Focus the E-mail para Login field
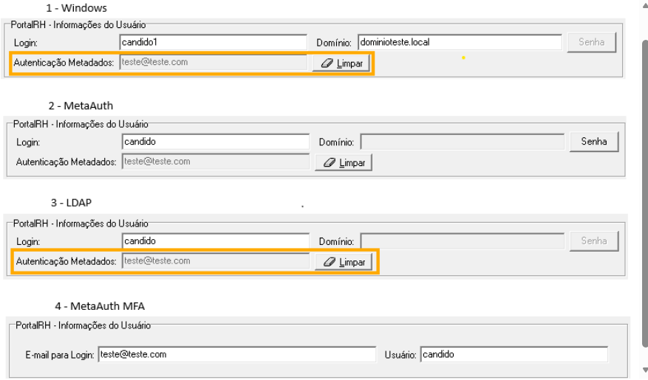The width and height of the screenshot is (648, 380). 236,354
